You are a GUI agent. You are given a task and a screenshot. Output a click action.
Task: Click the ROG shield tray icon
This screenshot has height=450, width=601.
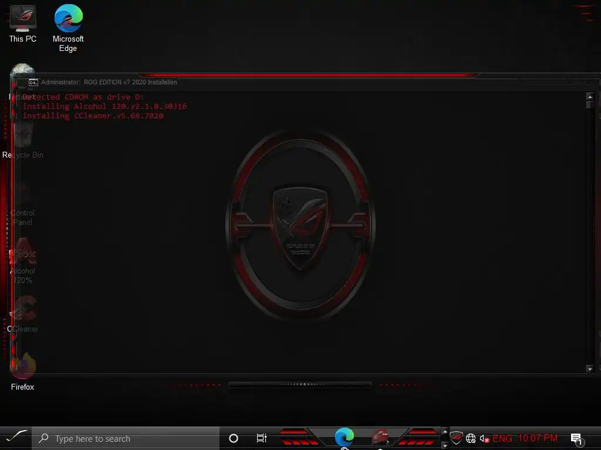point(456,438)
